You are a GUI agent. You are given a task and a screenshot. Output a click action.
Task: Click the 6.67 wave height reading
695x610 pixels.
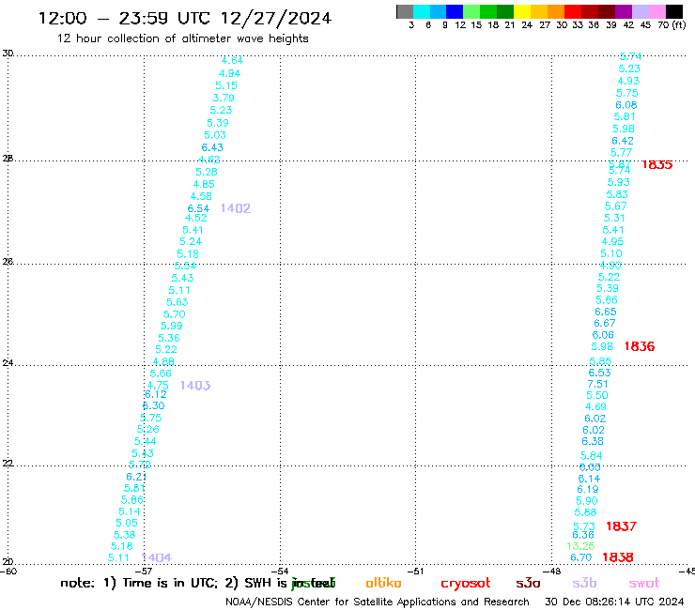[x=605, y=324]
